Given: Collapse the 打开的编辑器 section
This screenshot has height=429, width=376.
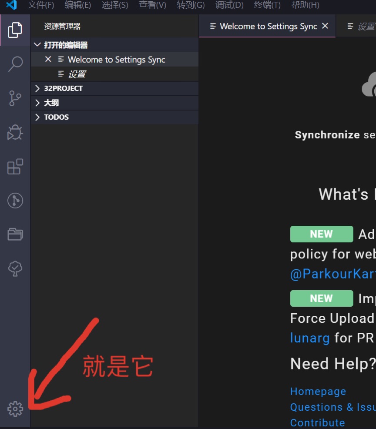Looking at the screenshot, I should [x=37, y=44].
